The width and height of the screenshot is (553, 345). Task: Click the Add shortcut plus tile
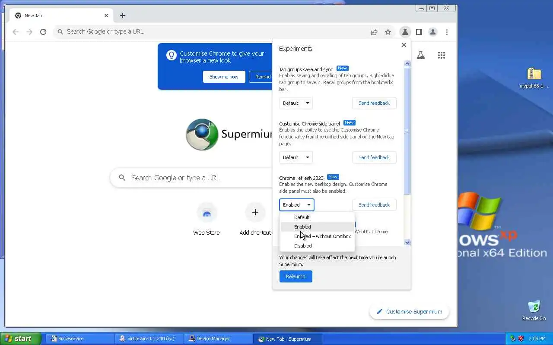[x=255, y=219]
